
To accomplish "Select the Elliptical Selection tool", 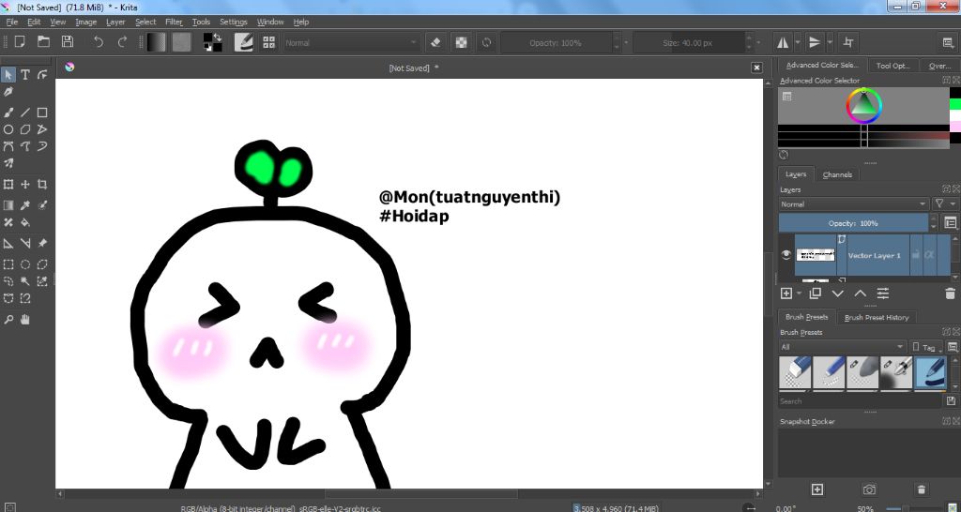I will coord(25,264).
